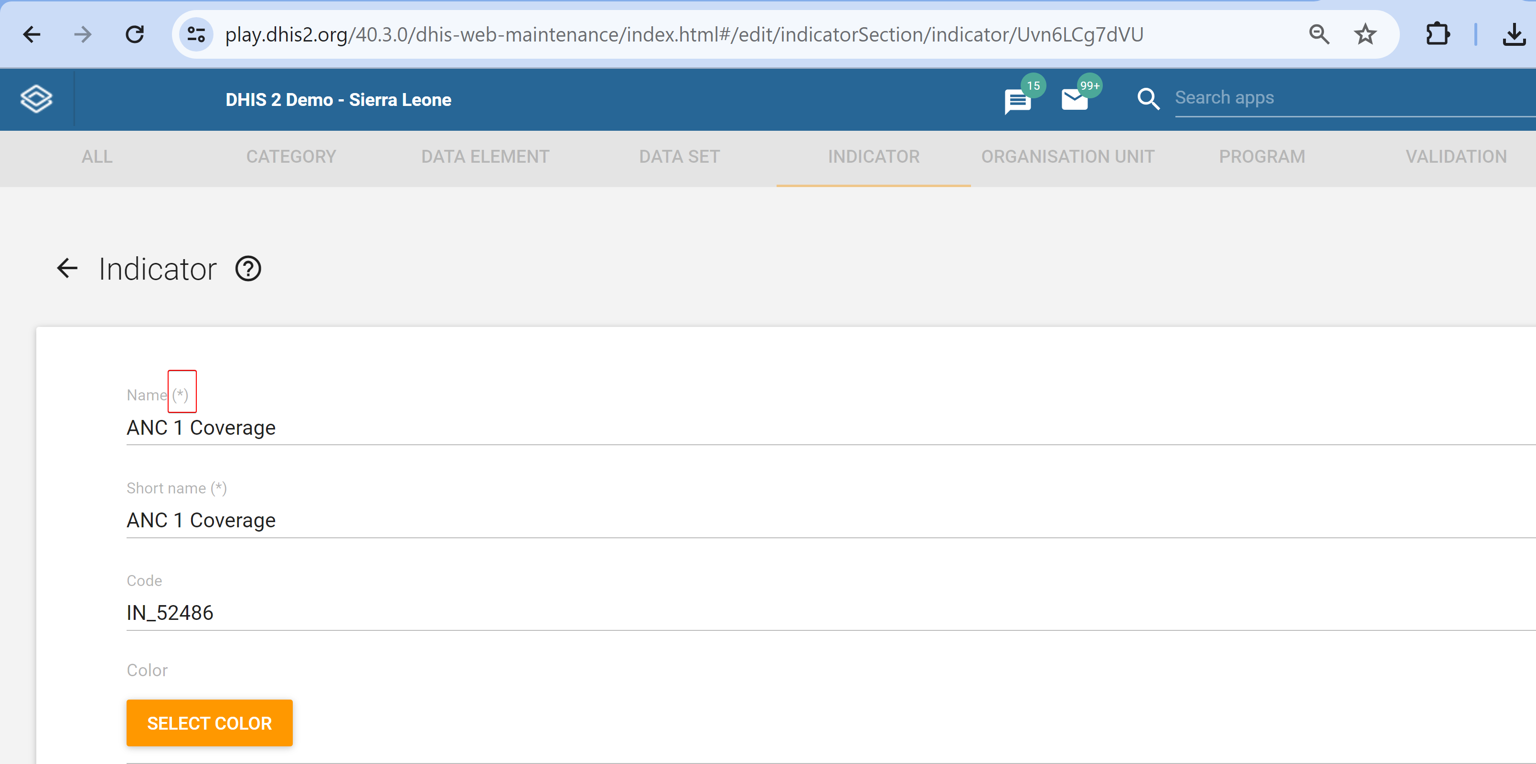Click the Code label text
This screenshot has width=1536, height=764.
pyautogui.click(x=144, y=580)
